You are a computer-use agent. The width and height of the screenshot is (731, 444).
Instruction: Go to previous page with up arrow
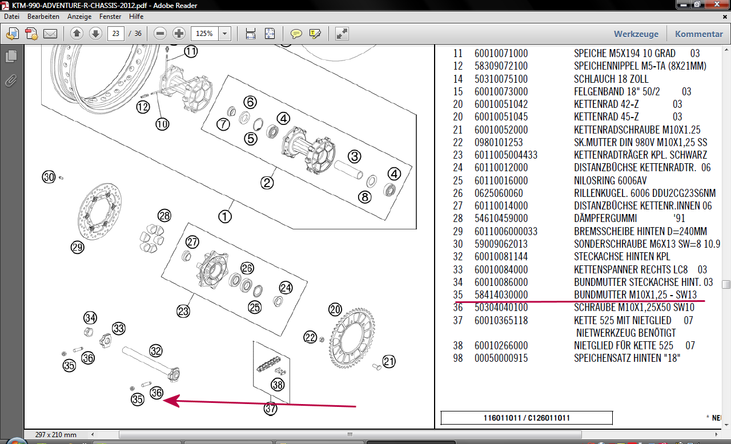click(77, 34)
